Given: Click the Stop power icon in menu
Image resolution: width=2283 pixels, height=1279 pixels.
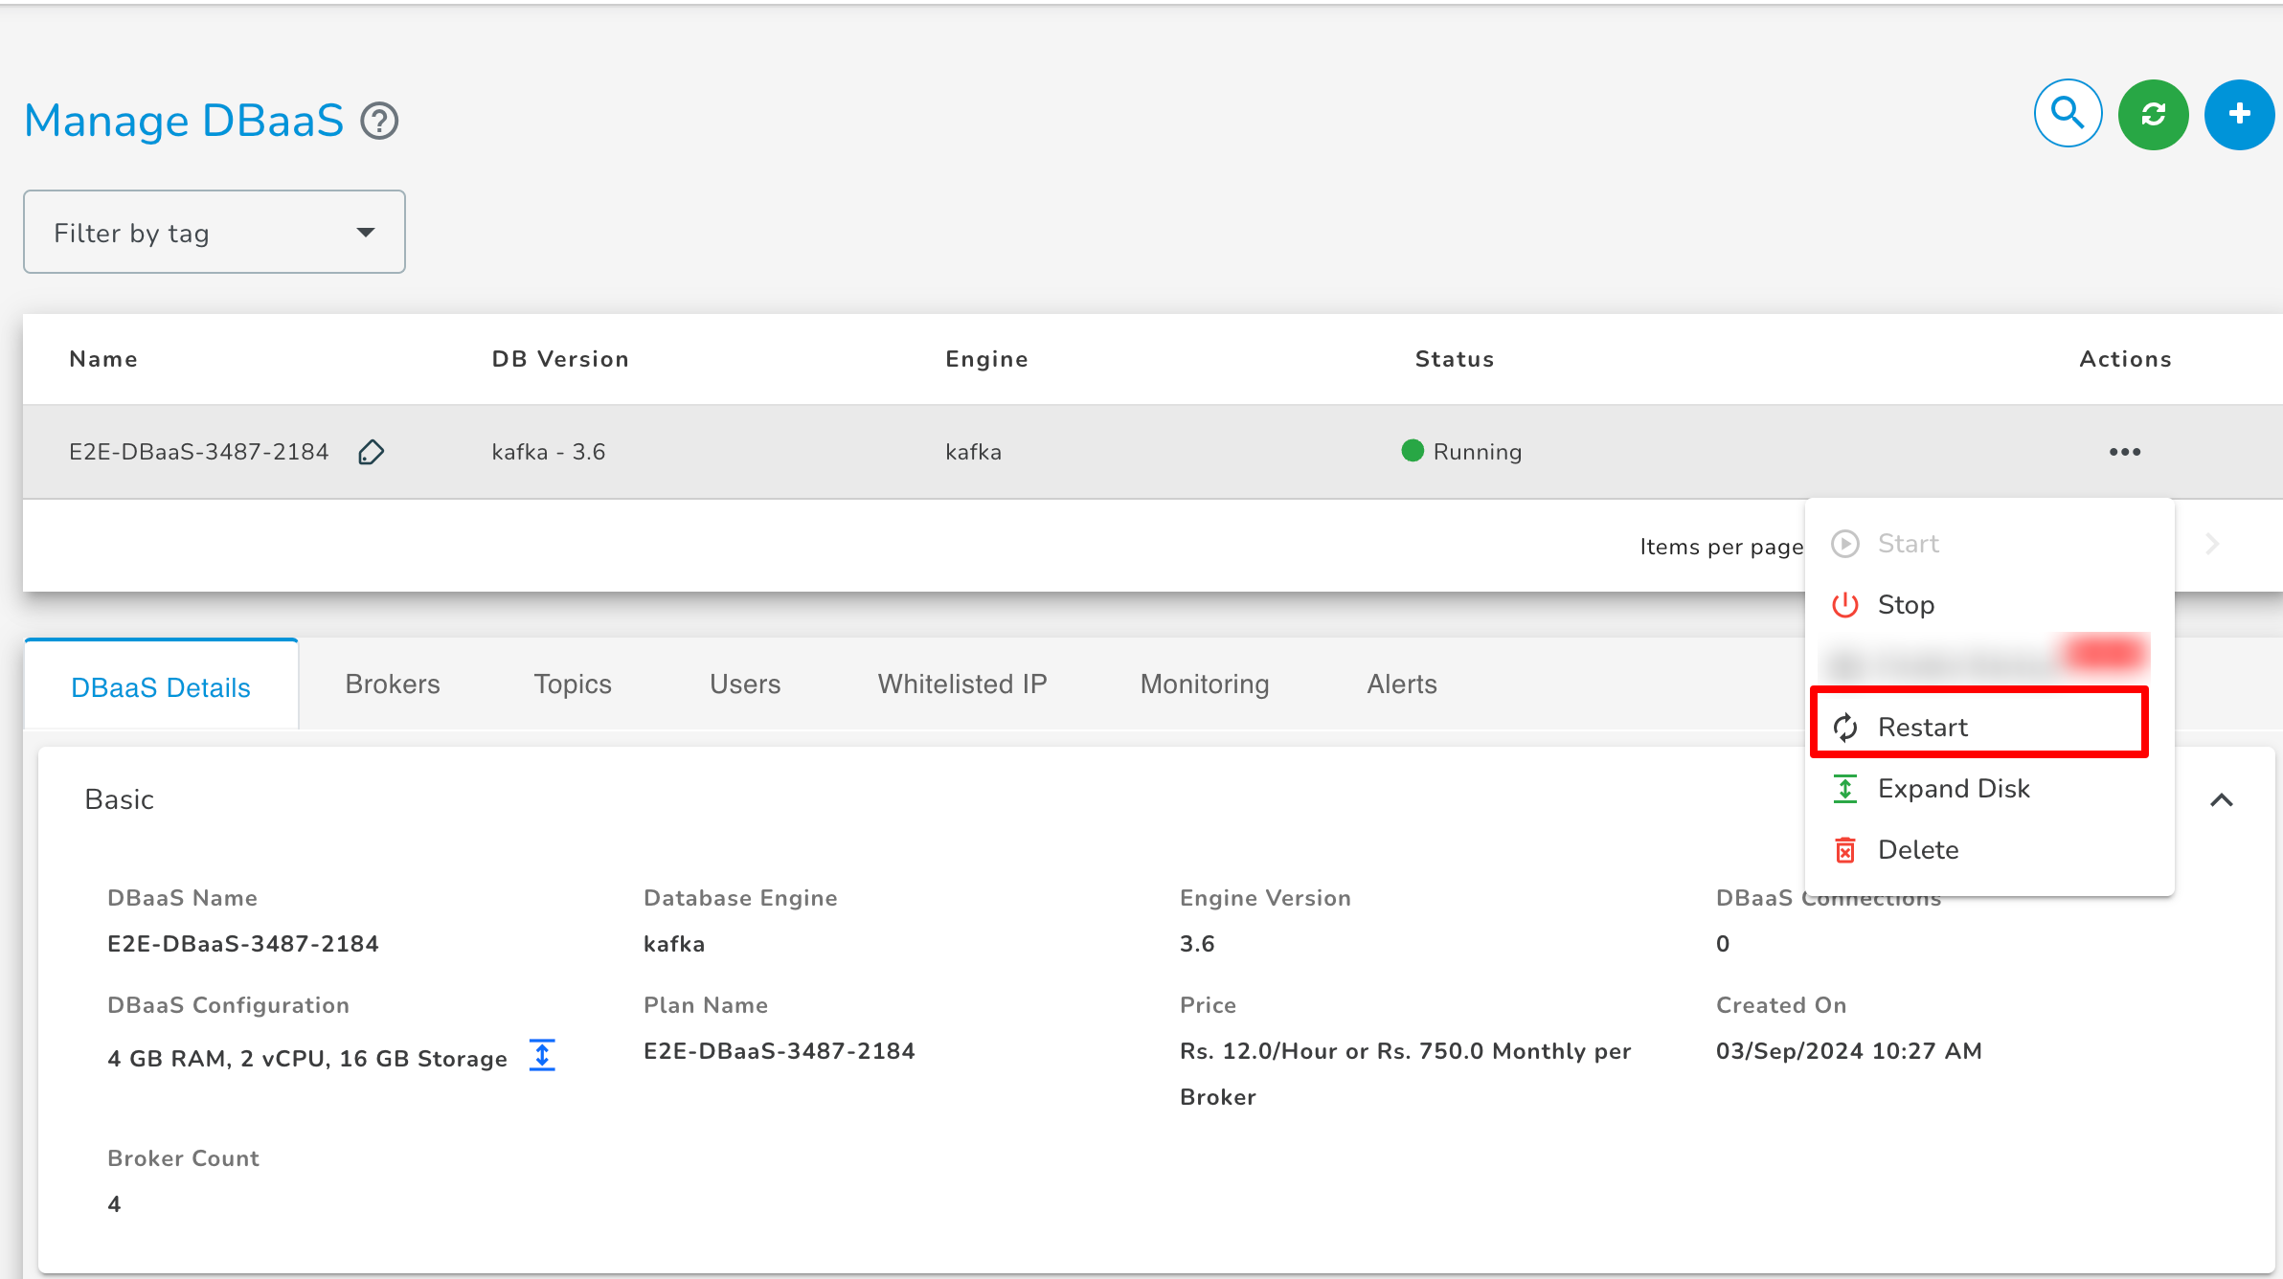Looking at the screenshot, I should tap(1845, 605).
